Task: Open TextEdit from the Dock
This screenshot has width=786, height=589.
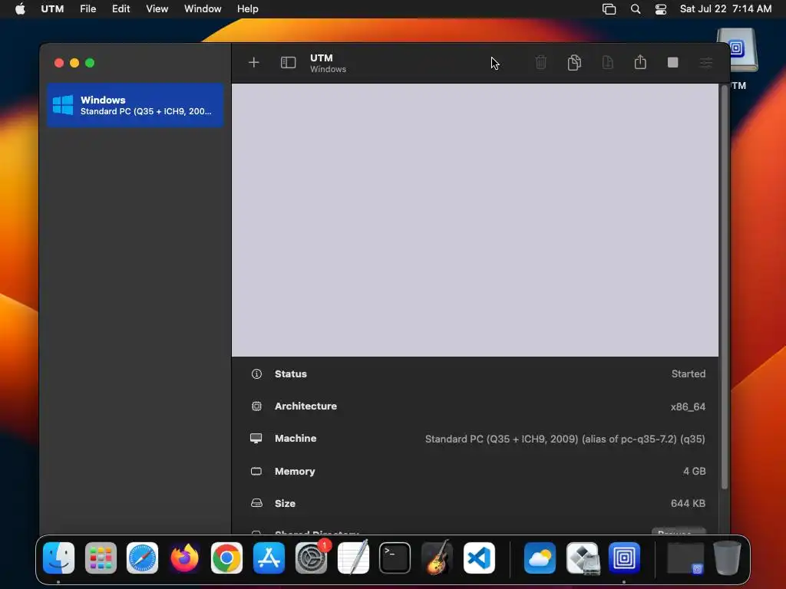Action: 353,558
